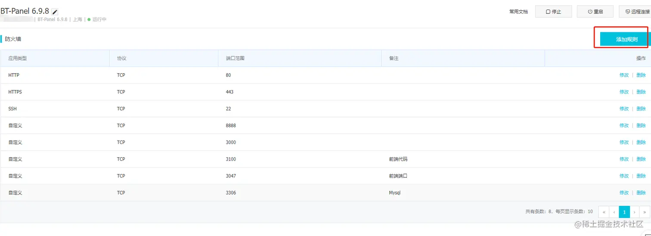Click 修改 for SSH port 22
651x236 pixels.
click(624, 109)
